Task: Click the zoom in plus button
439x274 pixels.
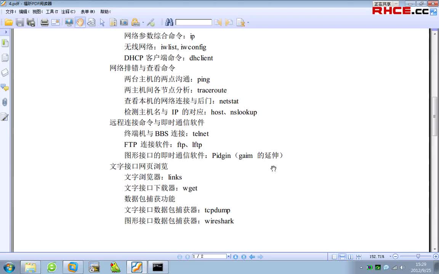Action: click(436, 256)
